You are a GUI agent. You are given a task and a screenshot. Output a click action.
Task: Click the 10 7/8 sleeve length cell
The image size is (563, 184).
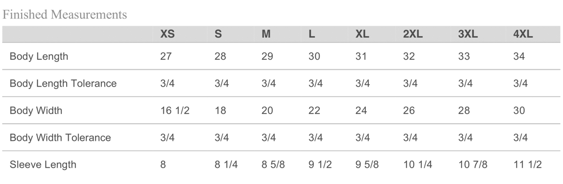472,165
